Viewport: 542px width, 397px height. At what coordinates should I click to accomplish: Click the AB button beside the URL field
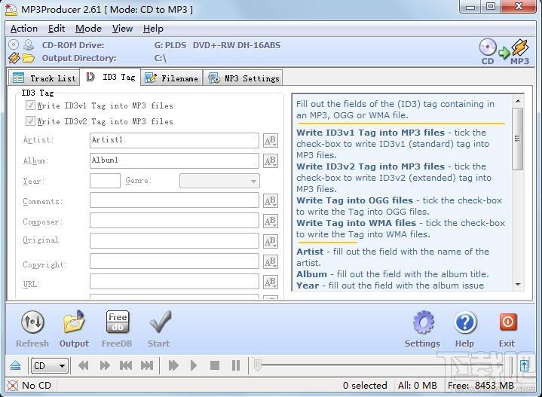tap(271, 282)
